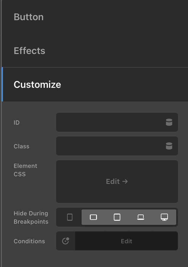Viewport: 188px width, 267px height.
Task: Collapse the Customize section
Action: [37, 85]
